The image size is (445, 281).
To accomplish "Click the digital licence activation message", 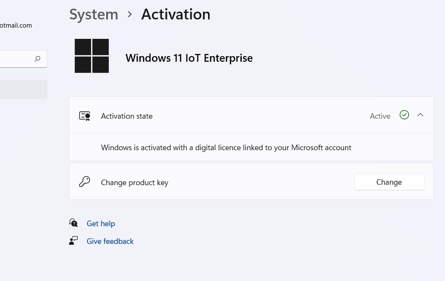I will click(x=226, y=148).
